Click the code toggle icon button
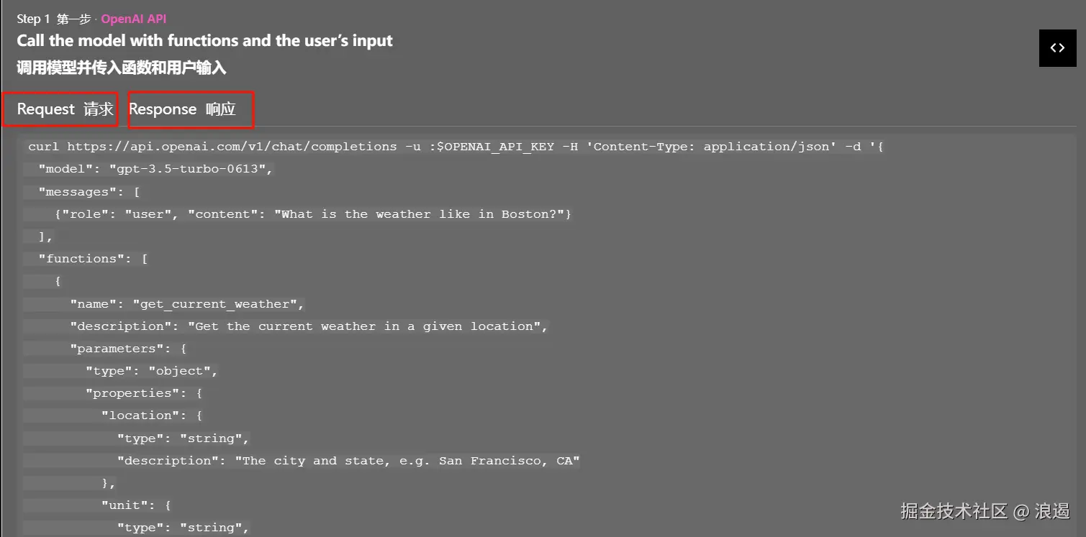This screenshot has width=1086, height=537. [1057, 48]
